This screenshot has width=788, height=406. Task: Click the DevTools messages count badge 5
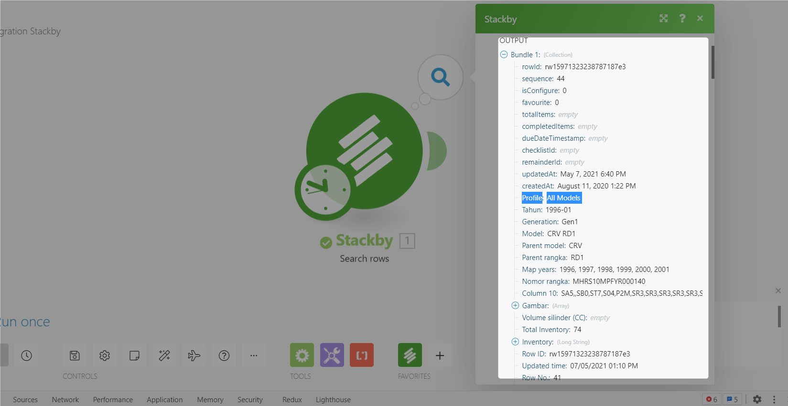click(733, 399)
